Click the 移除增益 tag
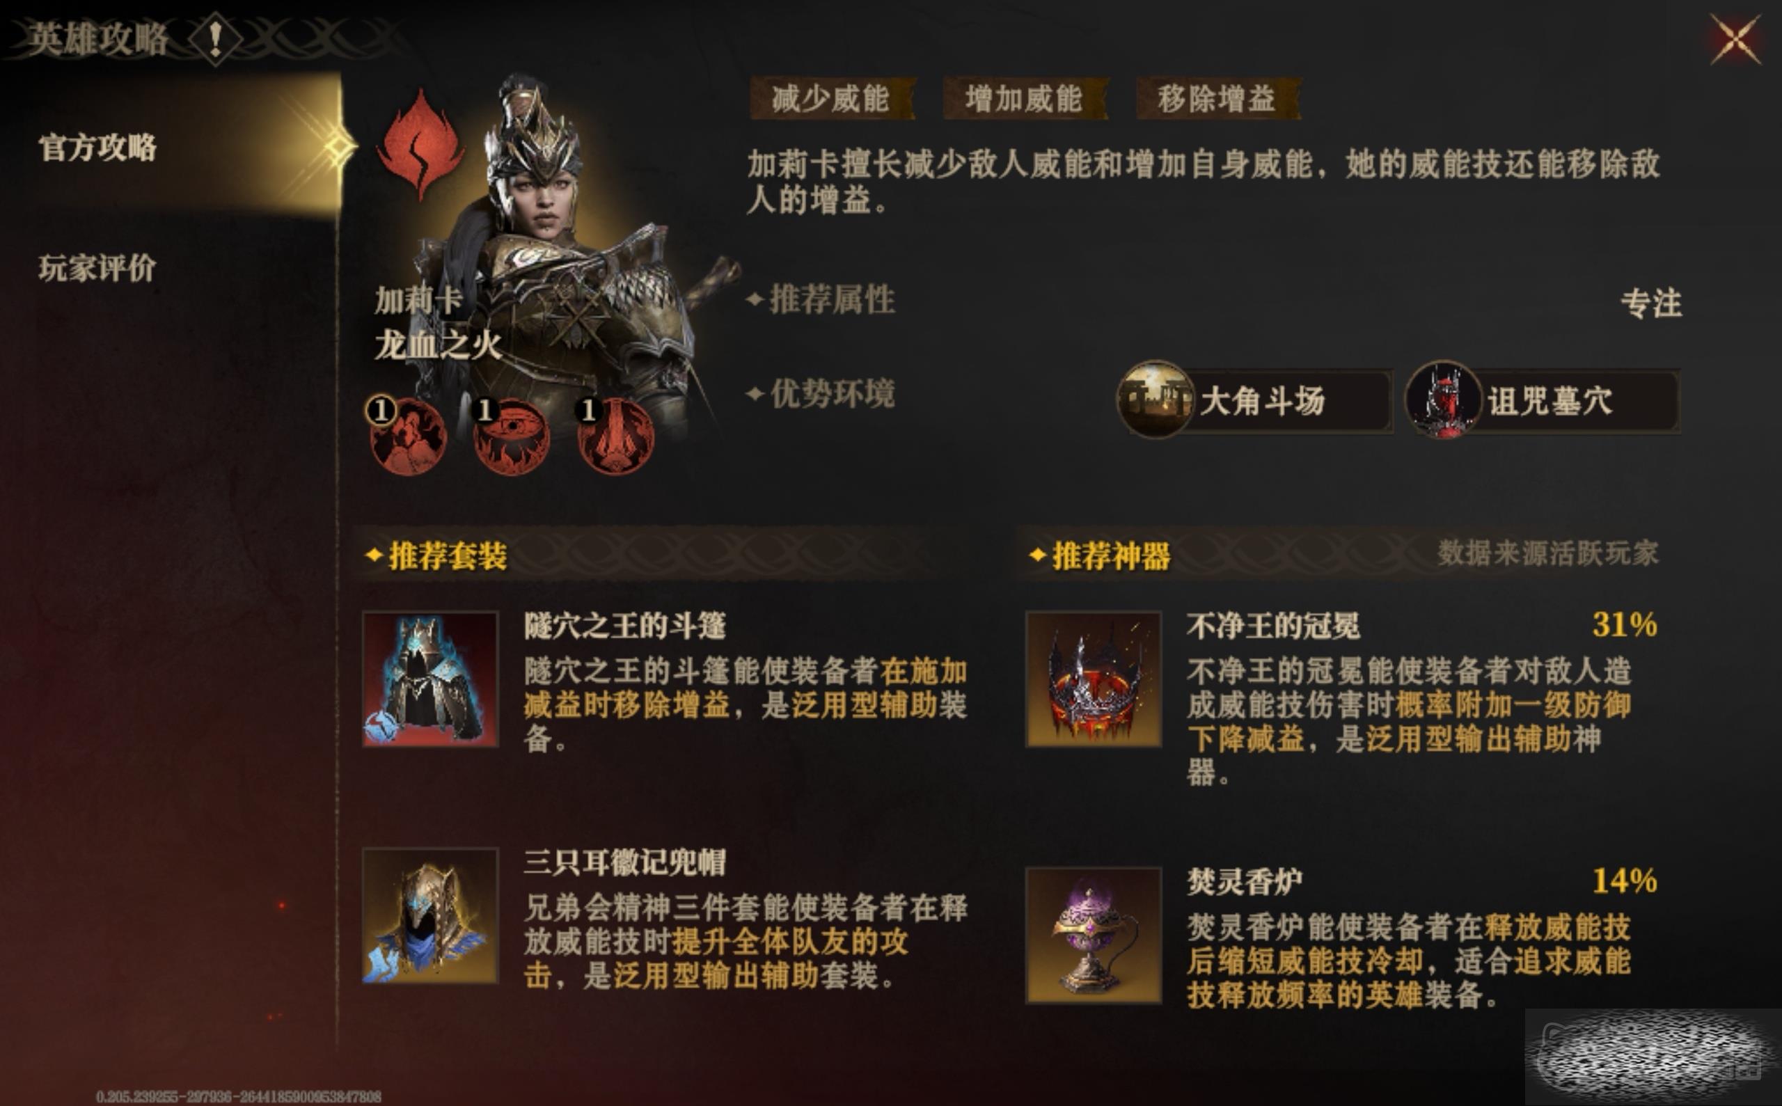 [1217, 98]
